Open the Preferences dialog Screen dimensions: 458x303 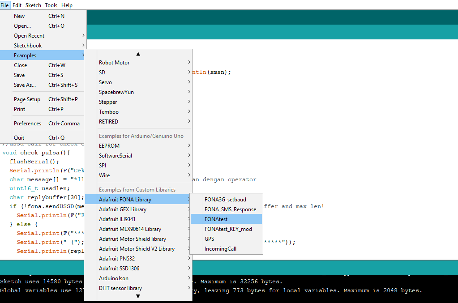pos(28,123)
